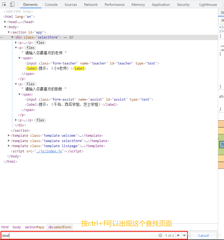This screenshot has width=224, height=240.
Task: Open the ./js/index.js script link
Action: point(49,151)
